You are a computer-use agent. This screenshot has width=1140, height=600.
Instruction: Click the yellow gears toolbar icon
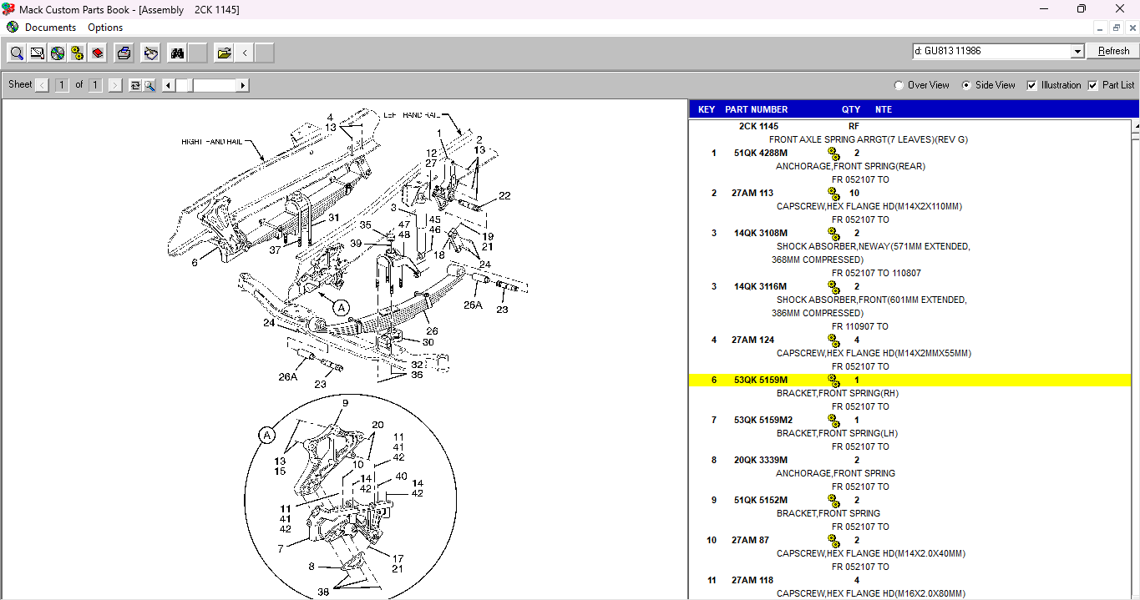coord(77,53)
